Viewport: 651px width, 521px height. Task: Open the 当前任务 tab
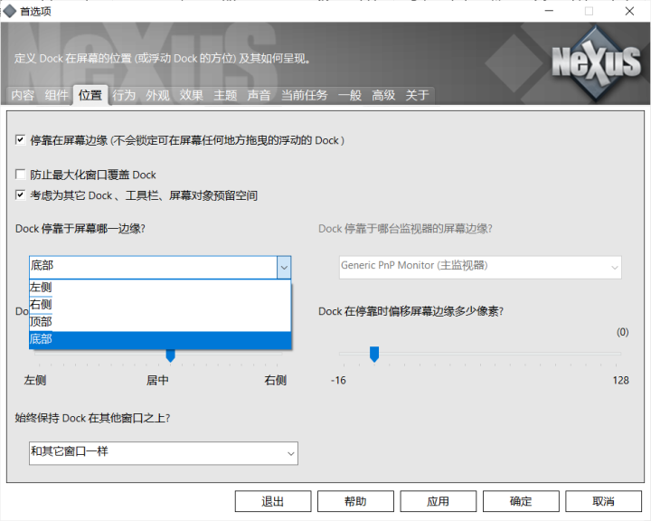305,96
